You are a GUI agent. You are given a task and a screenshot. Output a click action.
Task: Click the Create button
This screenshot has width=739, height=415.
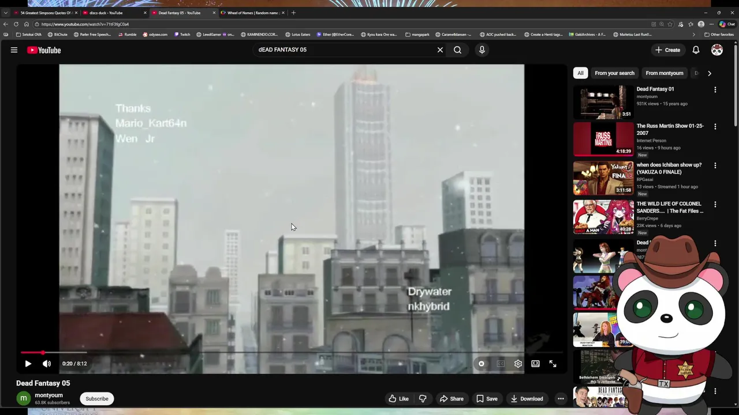[667, 50]
